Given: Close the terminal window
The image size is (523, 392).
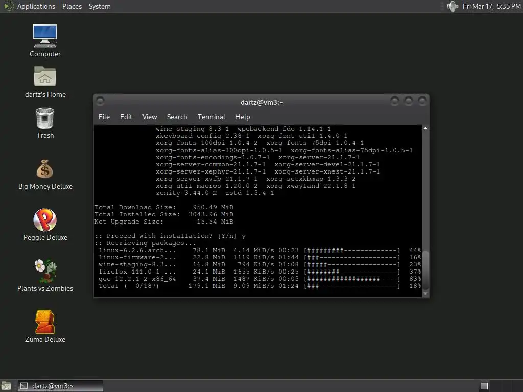Looking at the screenshot, I should [x=422, y=101].
